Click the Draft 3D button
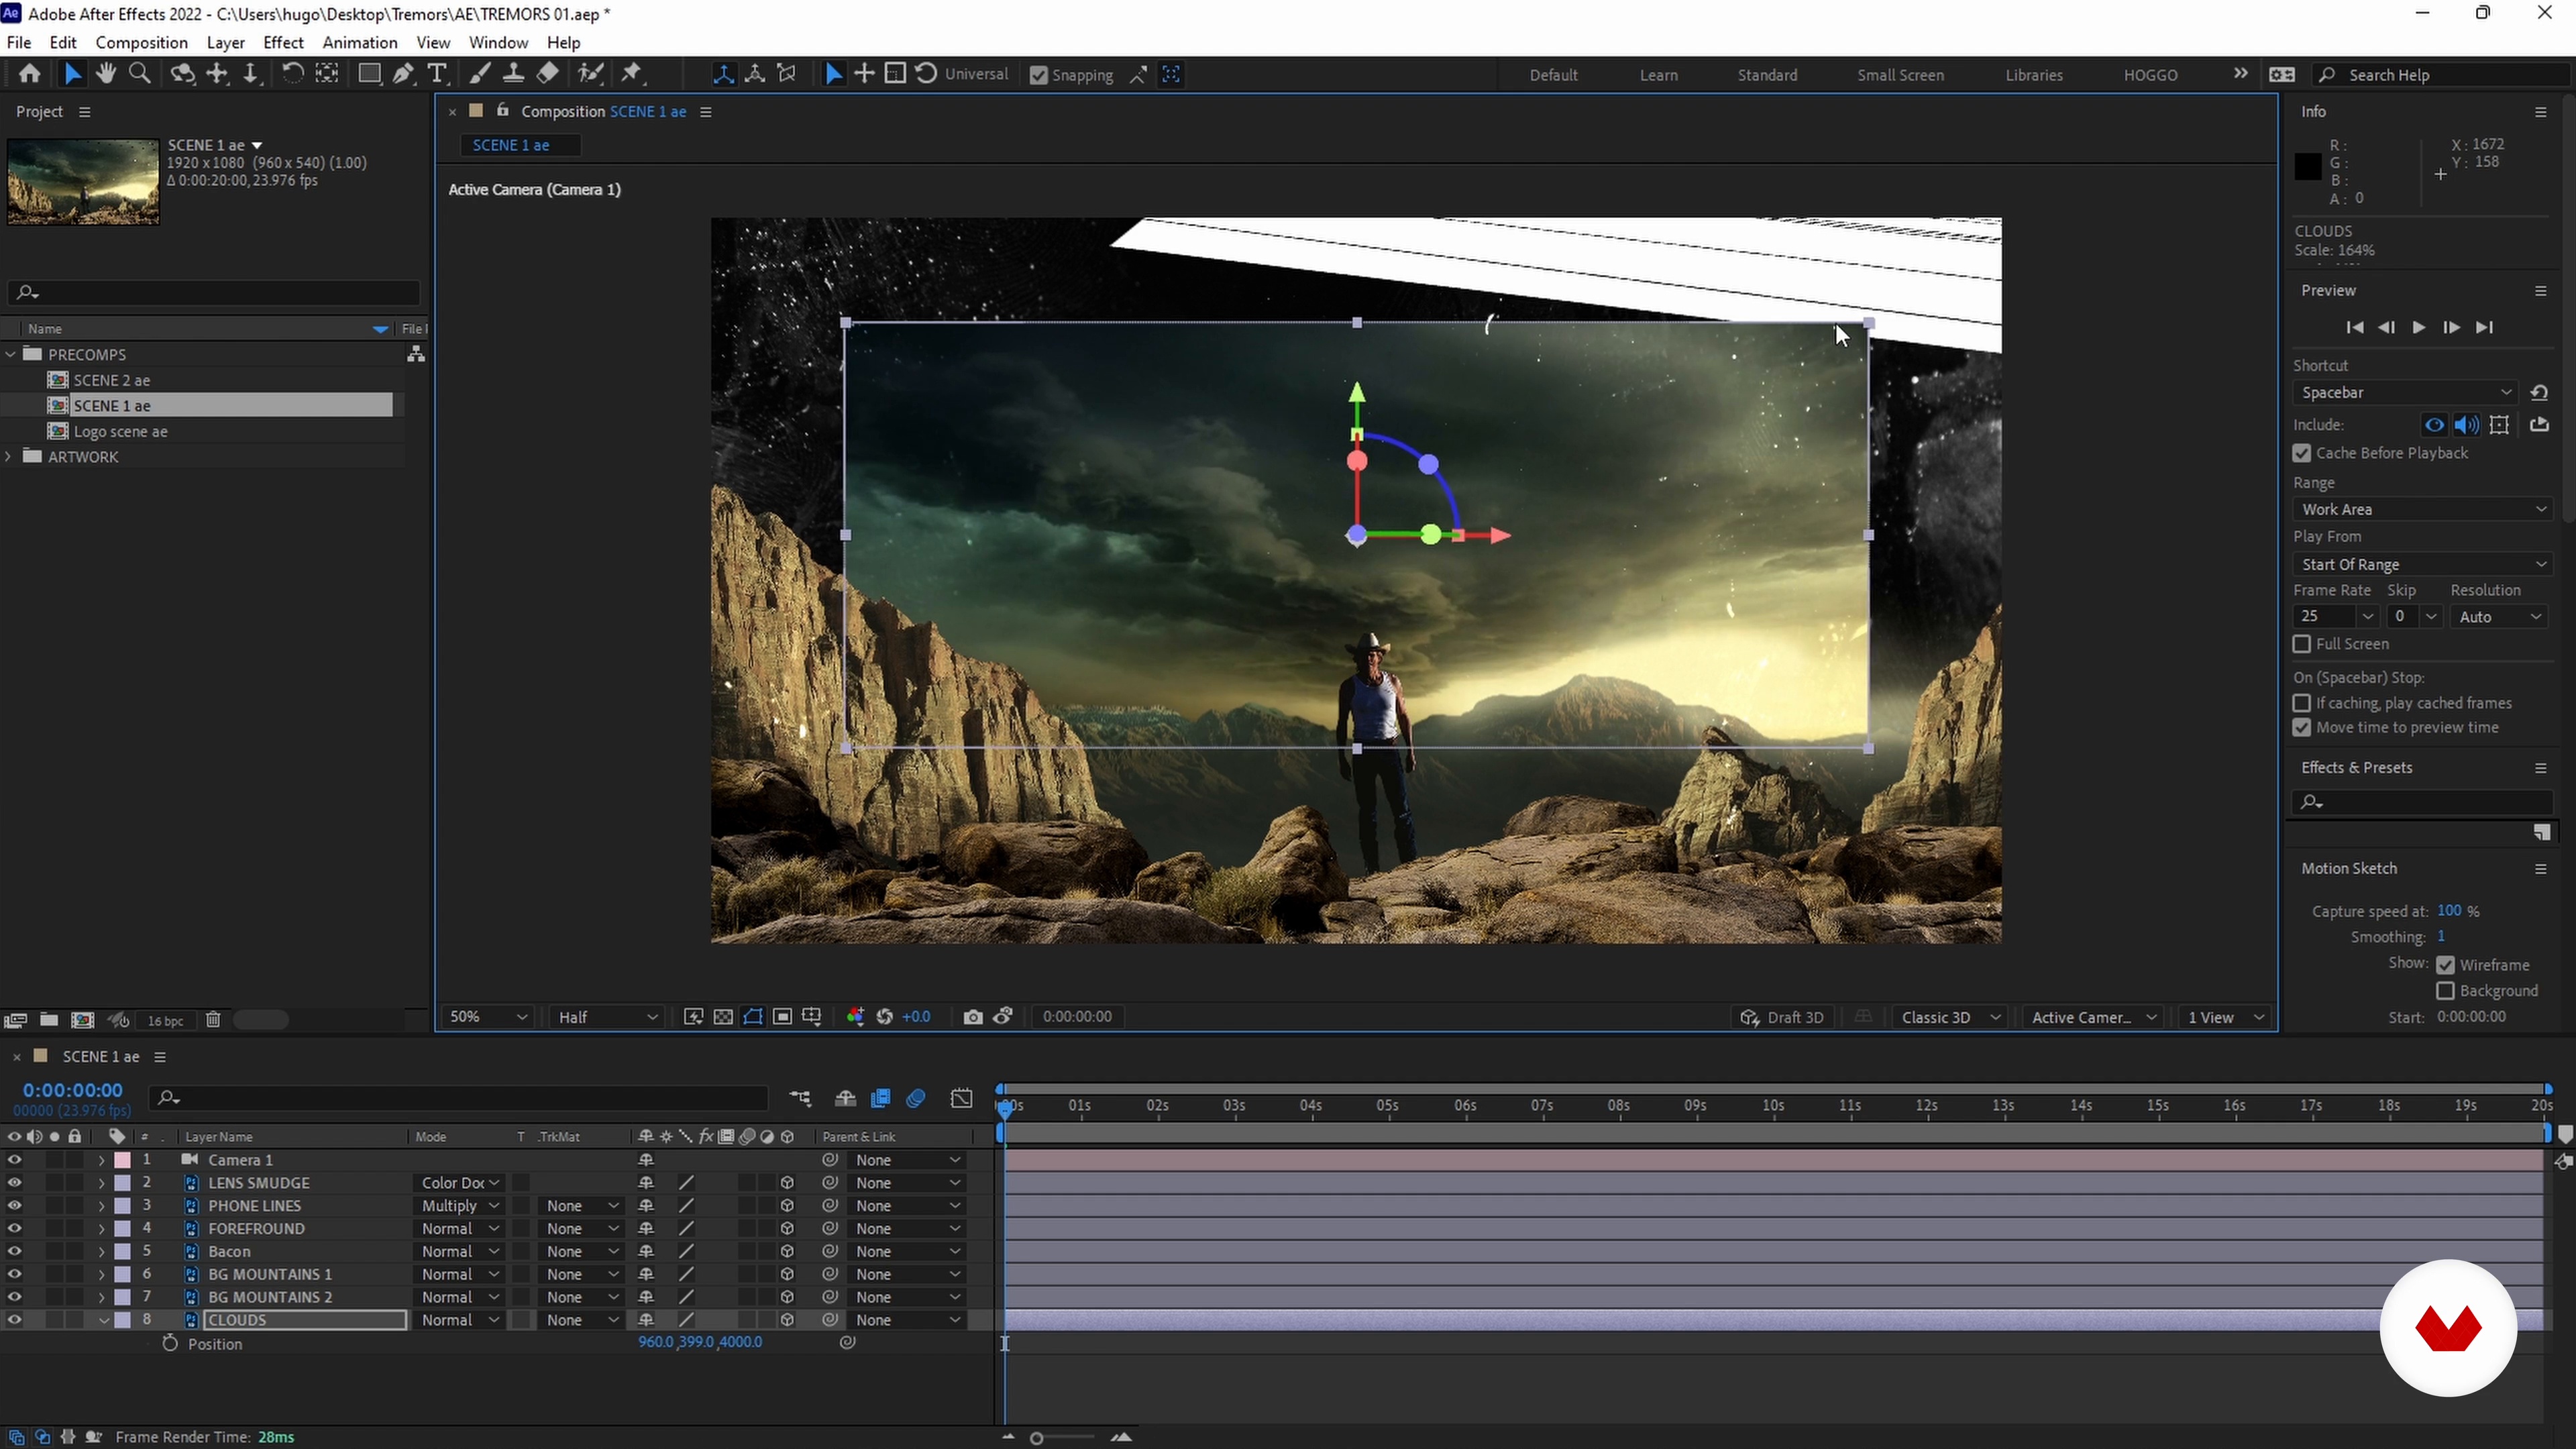This screenshot has width=2576, height=1449. point(1783,1017)
